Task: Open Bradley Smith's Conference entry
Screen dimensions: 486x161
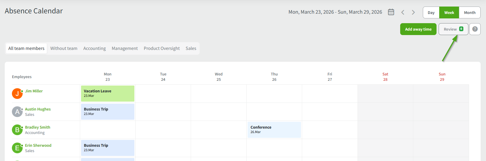Action: click(274, 130)
